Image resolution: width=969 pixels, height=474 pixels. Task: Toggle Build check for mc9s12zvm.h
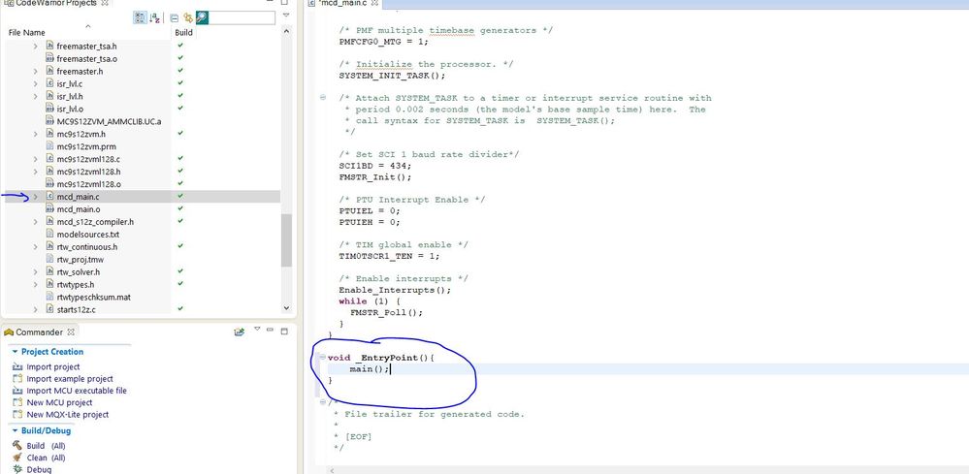179,133
